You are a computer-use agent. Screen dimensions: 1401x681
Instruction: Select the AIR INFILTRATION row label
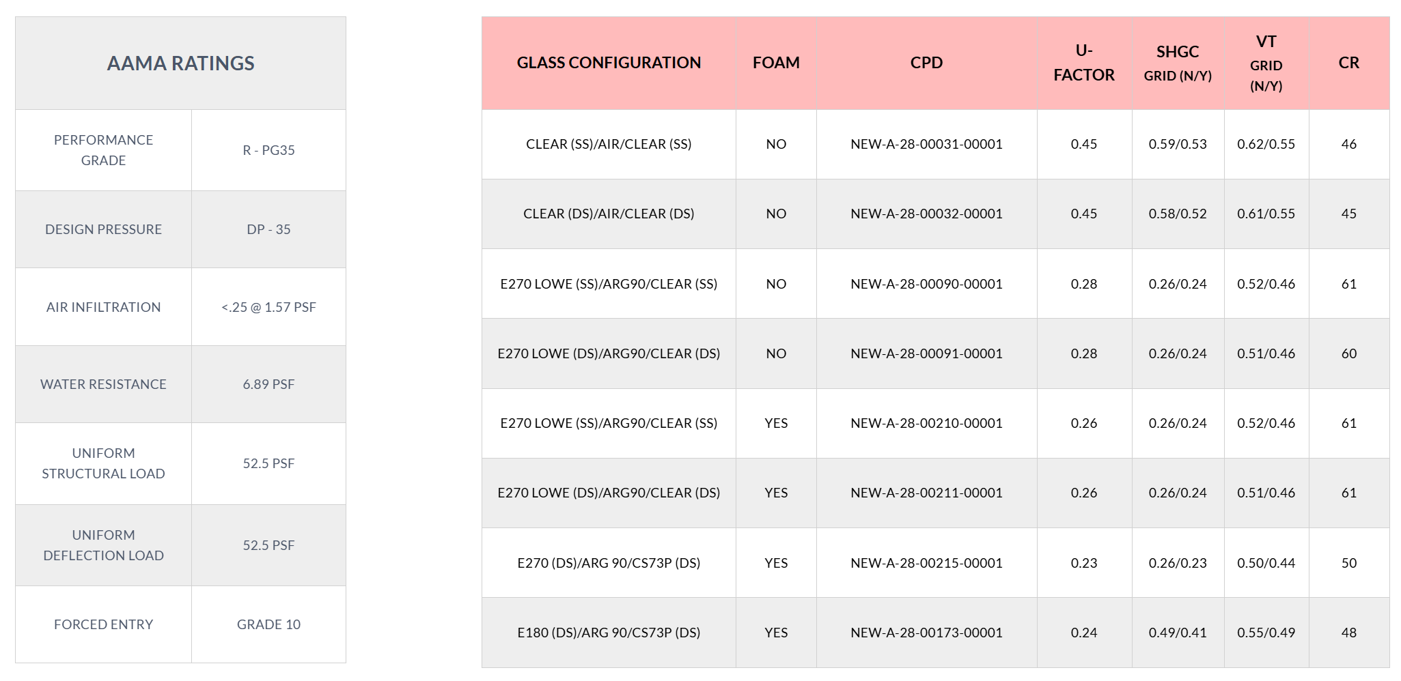pos(103,307)
